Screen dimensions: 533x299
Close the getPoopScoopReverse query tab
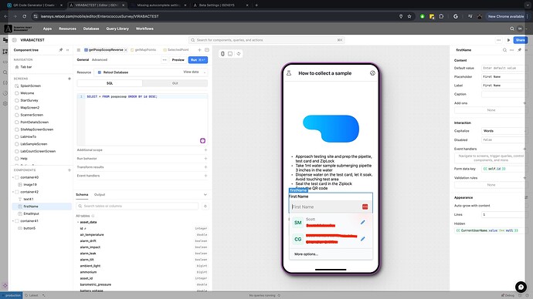[126, 50]
